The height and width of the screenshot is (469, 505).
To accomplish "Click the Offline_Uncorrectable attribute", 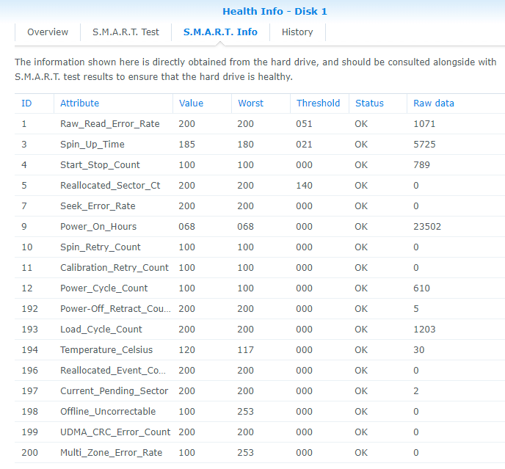I will [x=108, y=411].
